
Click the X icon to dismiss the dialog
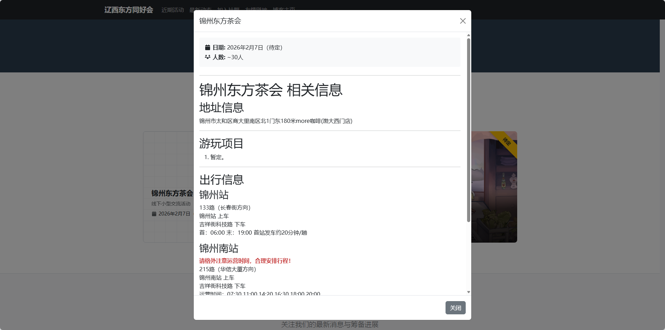(x=463, y=21)
